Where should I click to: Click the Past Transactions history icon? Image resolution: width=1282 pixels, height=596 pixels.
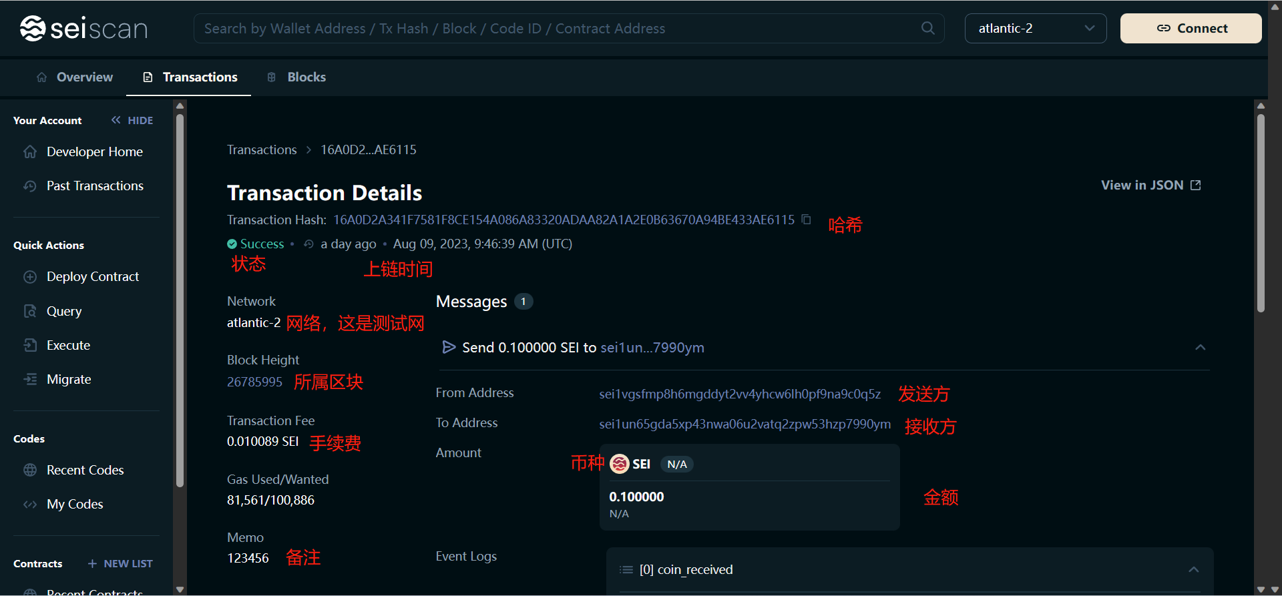tap(30, 186)
